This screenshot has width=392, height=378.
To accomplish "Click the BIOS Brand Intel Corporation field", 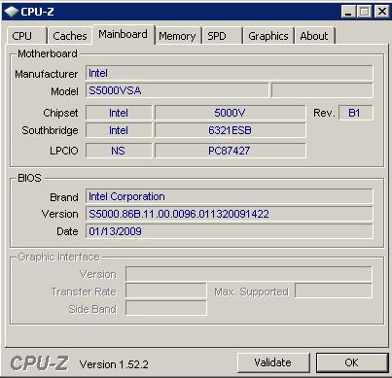I will point(230,196).
